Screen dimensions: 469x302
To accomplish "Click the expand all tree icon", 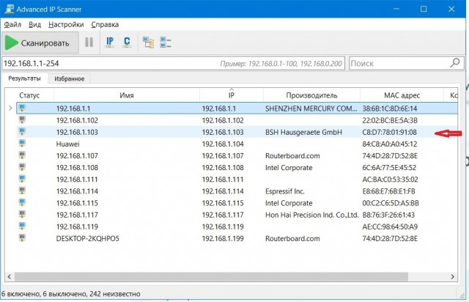I will 148,43.
